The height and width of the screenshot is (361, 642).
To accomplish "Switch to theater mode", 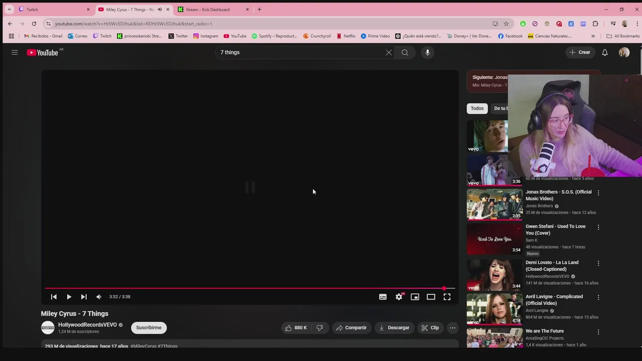I will point(431,297).
